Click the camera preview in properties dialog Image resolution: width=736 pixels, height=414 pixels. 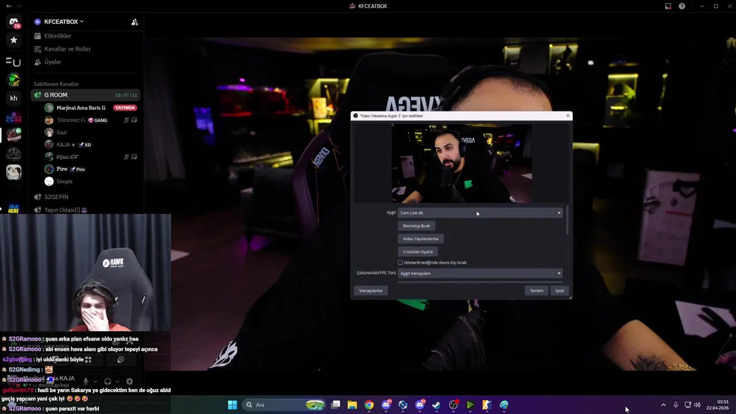click(x=462, y=163)
